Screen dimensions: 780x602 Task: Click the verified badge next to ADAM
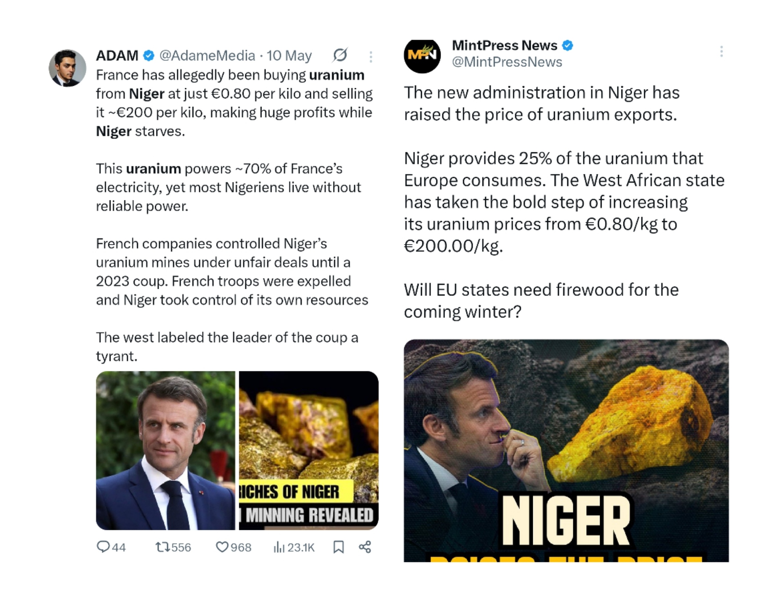(148, 56)
